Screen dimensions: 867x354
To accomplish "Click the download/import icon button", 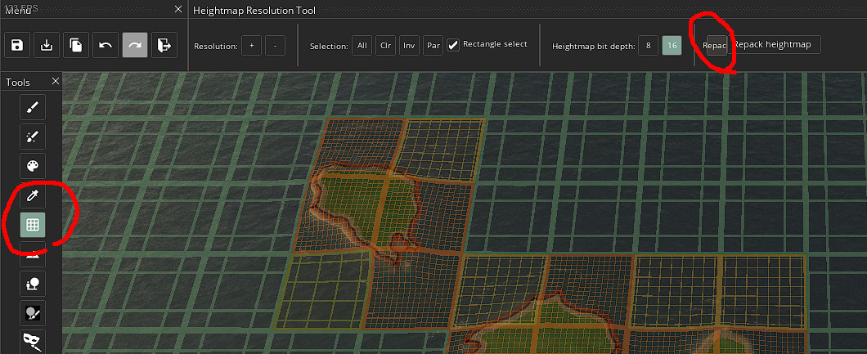I will pos(47,45).
